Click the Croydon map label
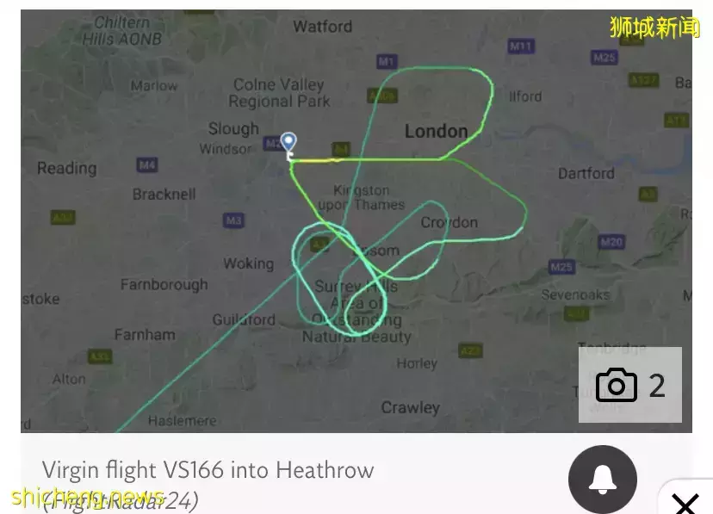Viewport: 713px width, 514px height. [x=449, y=222]
